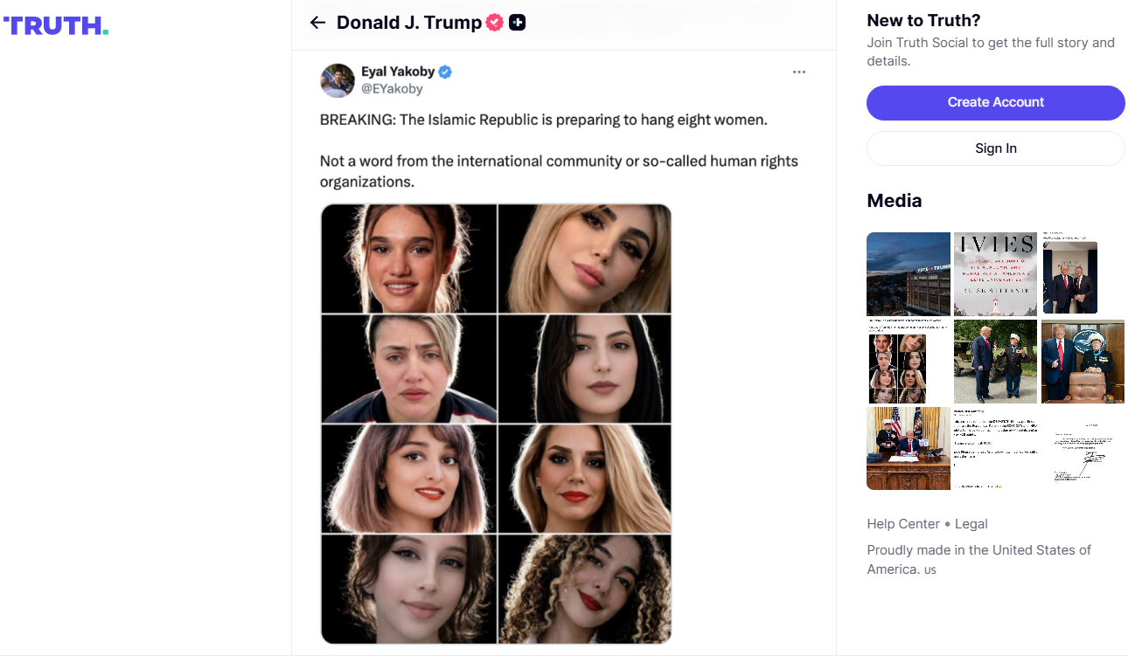Click the black plus icon in header
The width and height of the screenshot is (1128, 669).
click(x=518, y=23)
